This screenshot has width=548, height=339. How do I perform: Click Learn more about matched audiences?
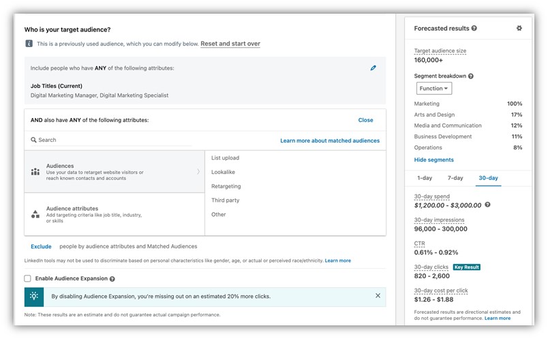pyautogui.click(x=330, y=141)
